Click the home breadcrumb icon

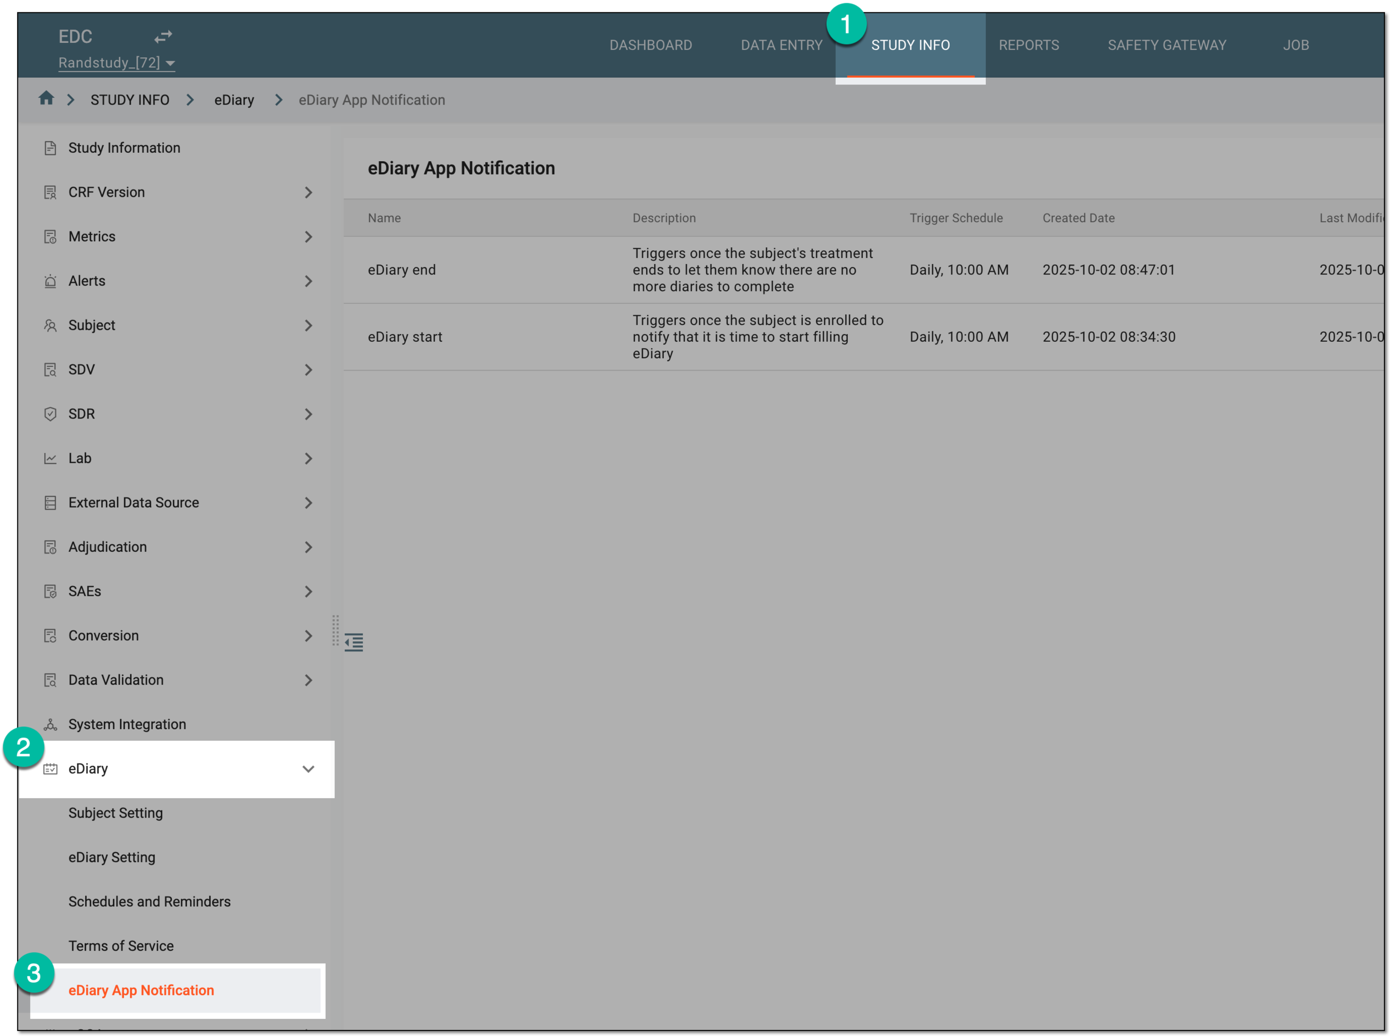point(46,98)
